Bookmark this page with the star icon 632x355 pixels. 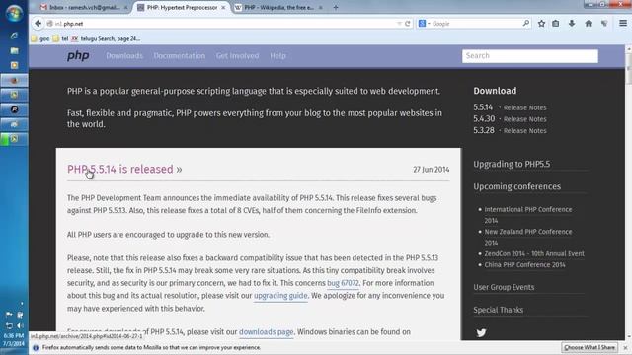541,24
